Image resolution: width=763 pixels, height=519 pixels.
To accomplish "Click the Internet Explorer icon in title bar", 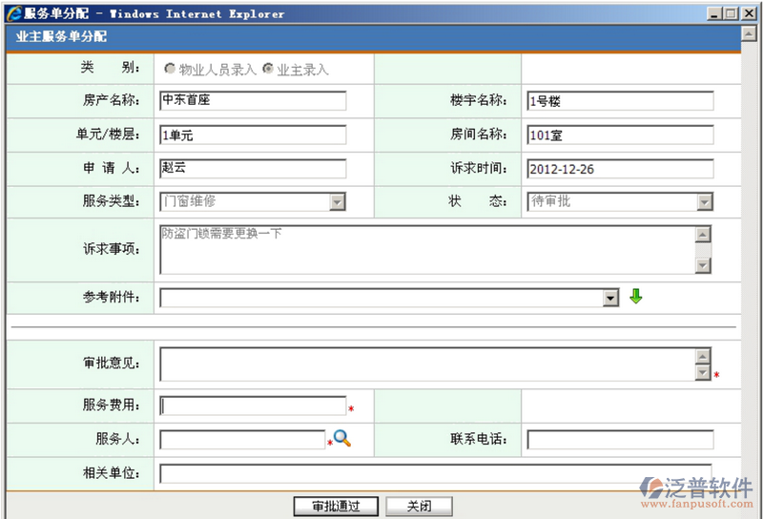I will click(14, 13).
